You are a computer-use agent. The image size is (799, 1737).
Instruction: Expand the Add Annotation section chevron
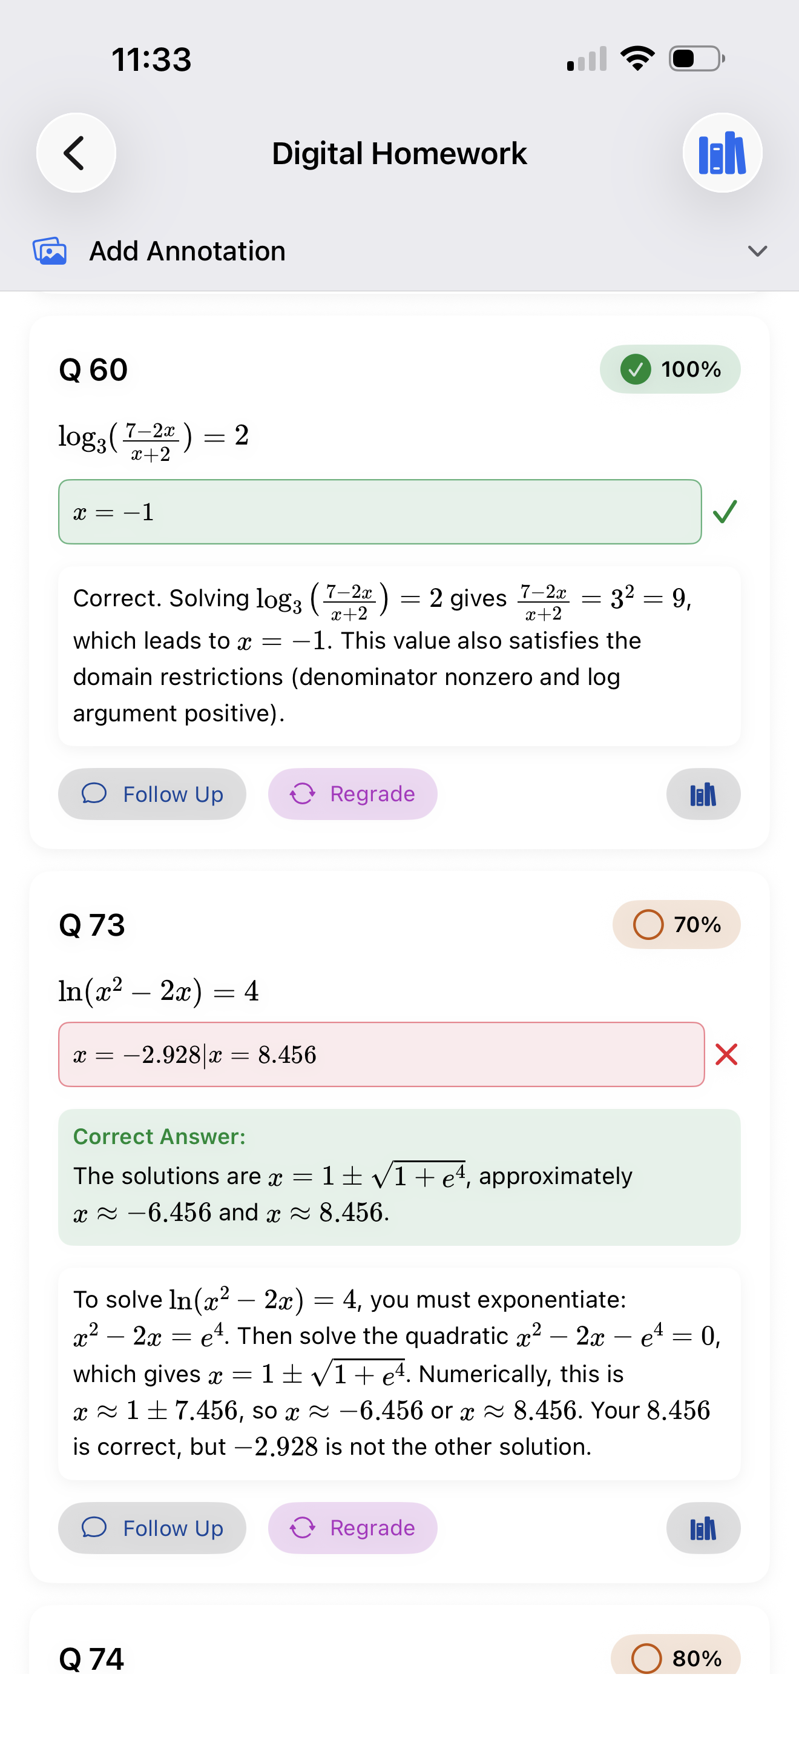tap(757, 251)
